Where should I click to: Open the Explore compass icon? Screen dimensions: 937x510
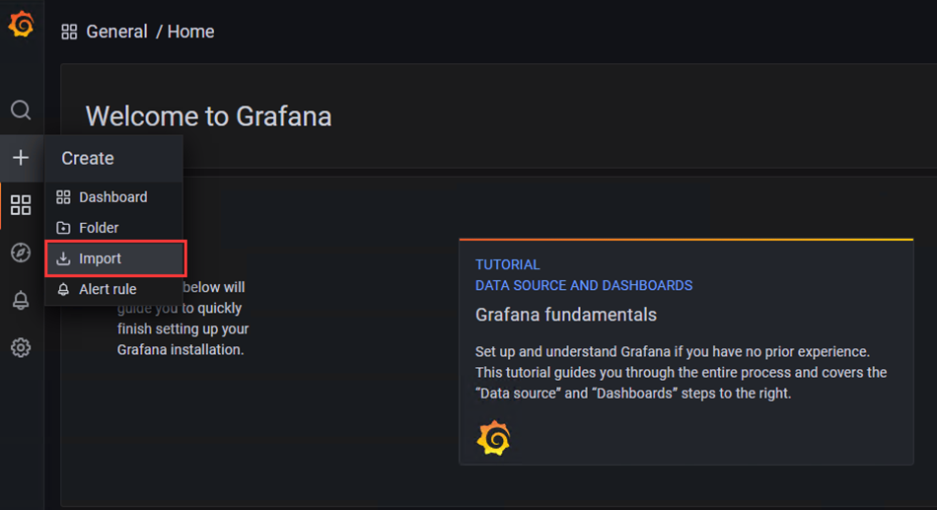tap(21, 253)
